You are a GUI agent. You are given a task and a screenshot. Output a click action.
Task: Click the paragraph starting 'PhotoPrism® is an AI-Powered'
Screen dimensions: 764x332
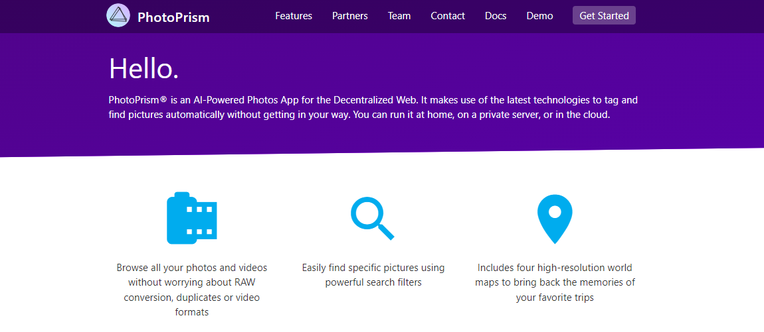pyautogui.click(x=373, y=108)
